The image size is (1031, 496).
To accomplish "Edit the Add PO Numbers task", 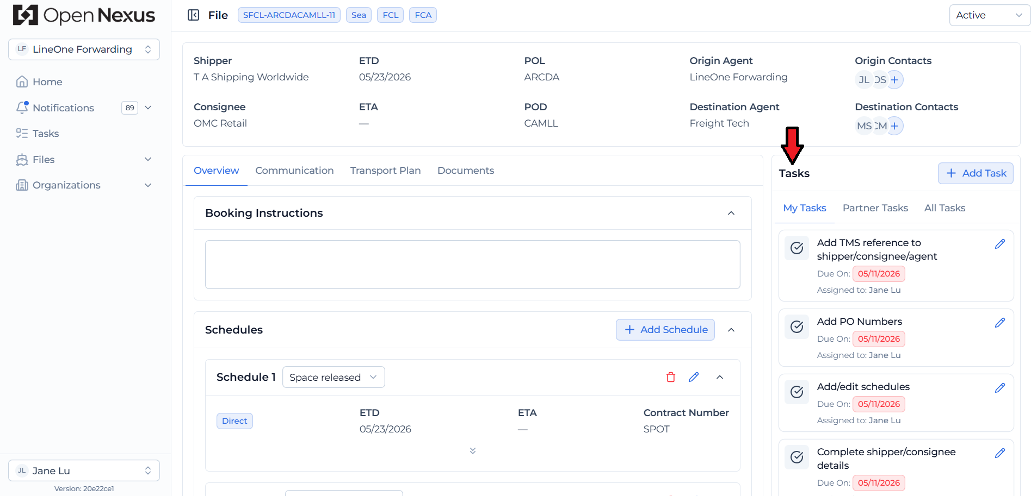I will 1000,323.
